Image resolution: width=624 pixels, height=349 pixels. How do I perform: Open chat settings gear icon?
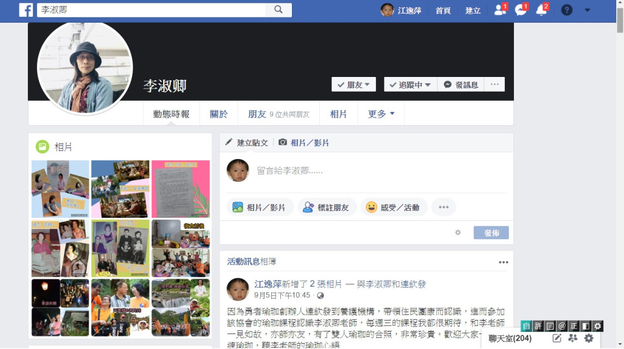588,338
